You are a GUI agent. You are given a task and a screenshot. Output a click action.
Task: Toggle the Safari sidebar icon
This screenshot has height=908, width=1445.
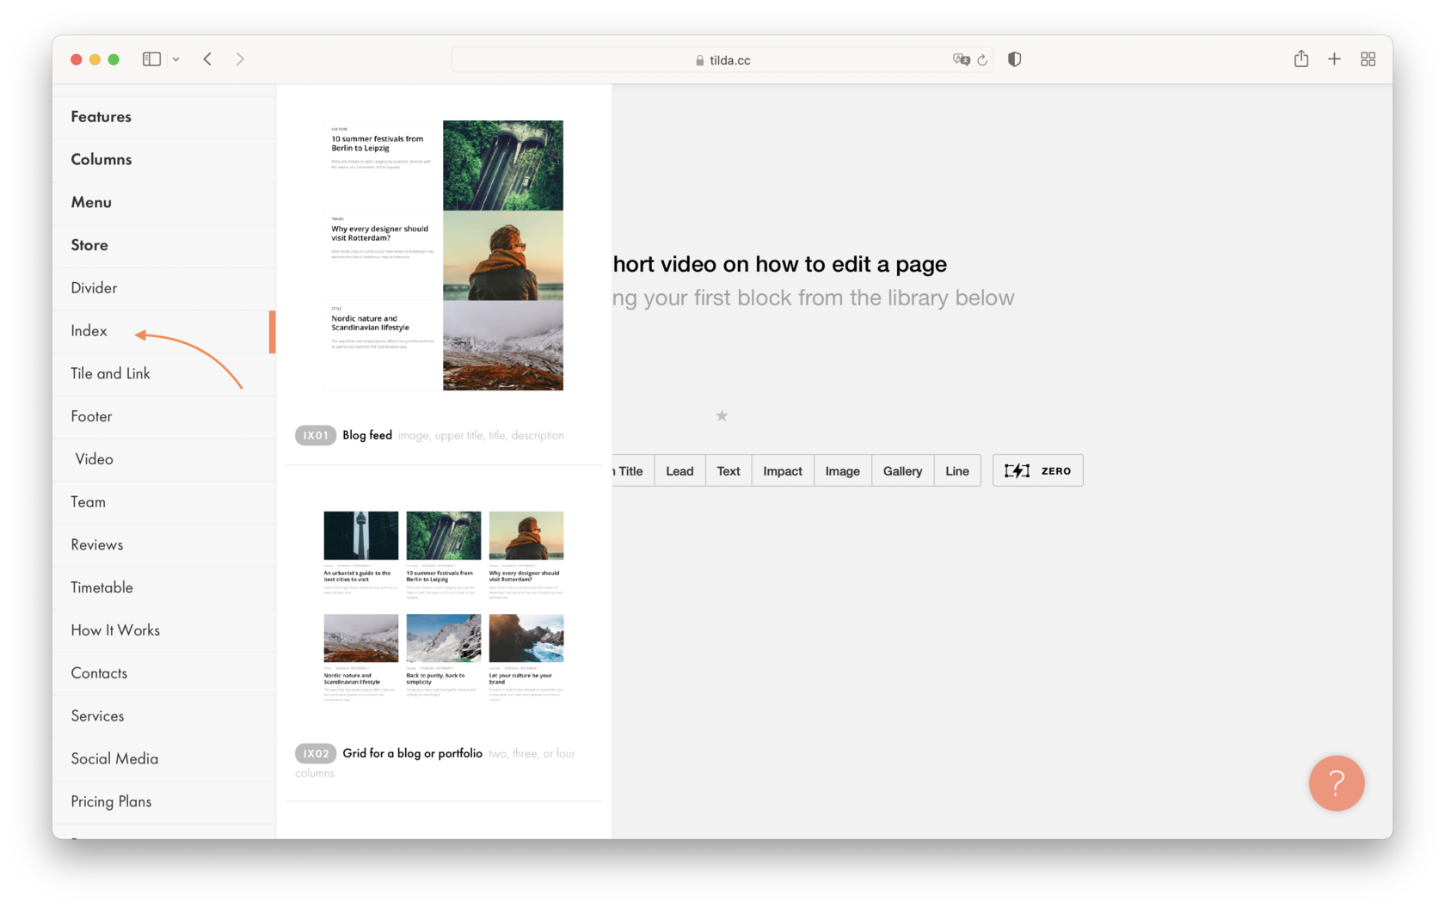tap(151, 59)
